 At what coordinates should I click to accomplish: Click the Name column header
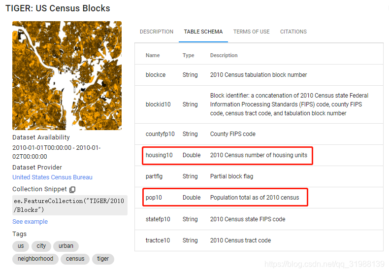point(153,55)
